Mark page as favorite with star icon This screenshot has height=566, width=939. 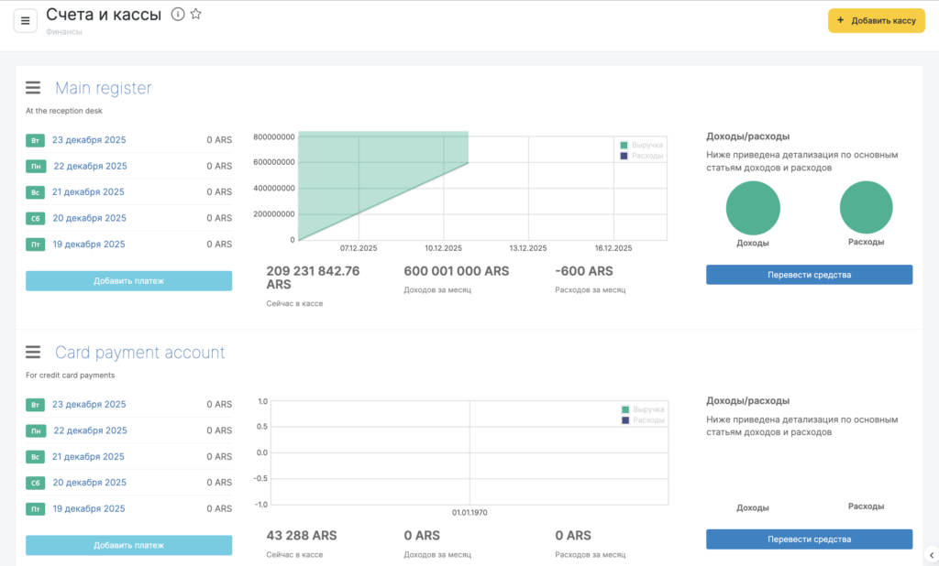(195, 15)
